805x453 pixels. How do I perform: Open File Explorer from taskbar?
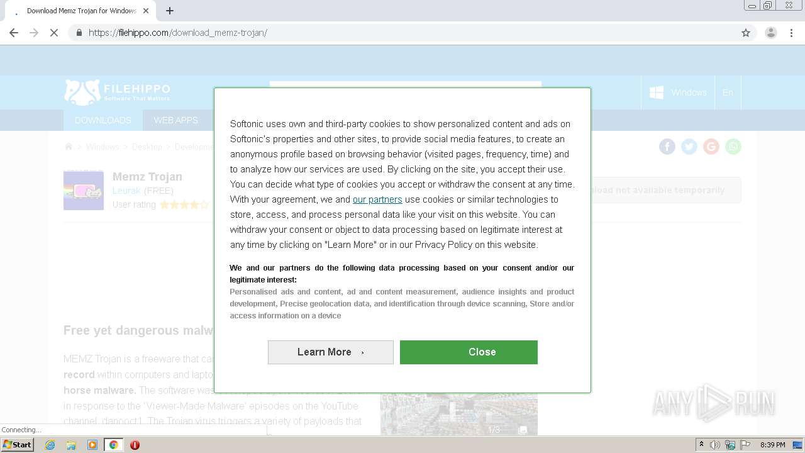point(71,445)
